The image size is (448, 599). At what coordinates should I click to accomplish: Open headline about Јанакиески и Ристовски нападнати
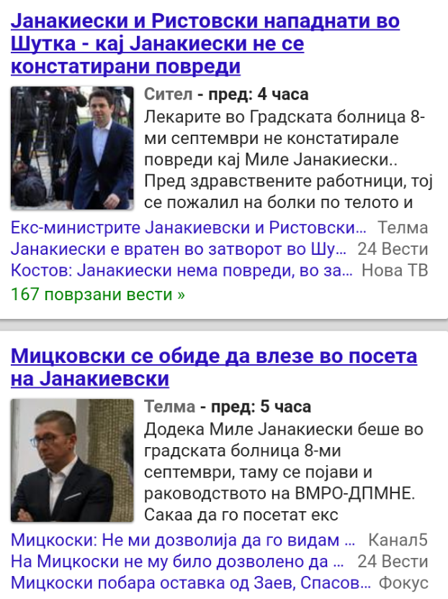(205, 43)
